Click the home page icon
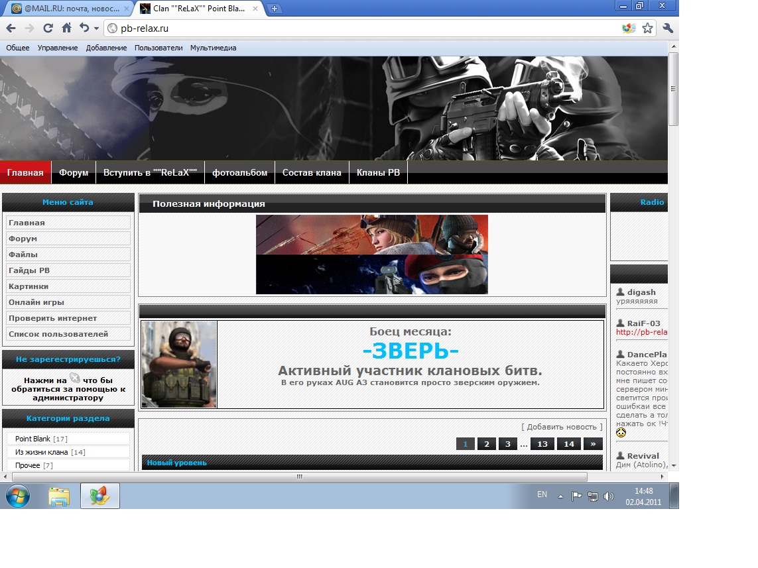The width and height of the screenshot is (758, 568). coord(66,28)
